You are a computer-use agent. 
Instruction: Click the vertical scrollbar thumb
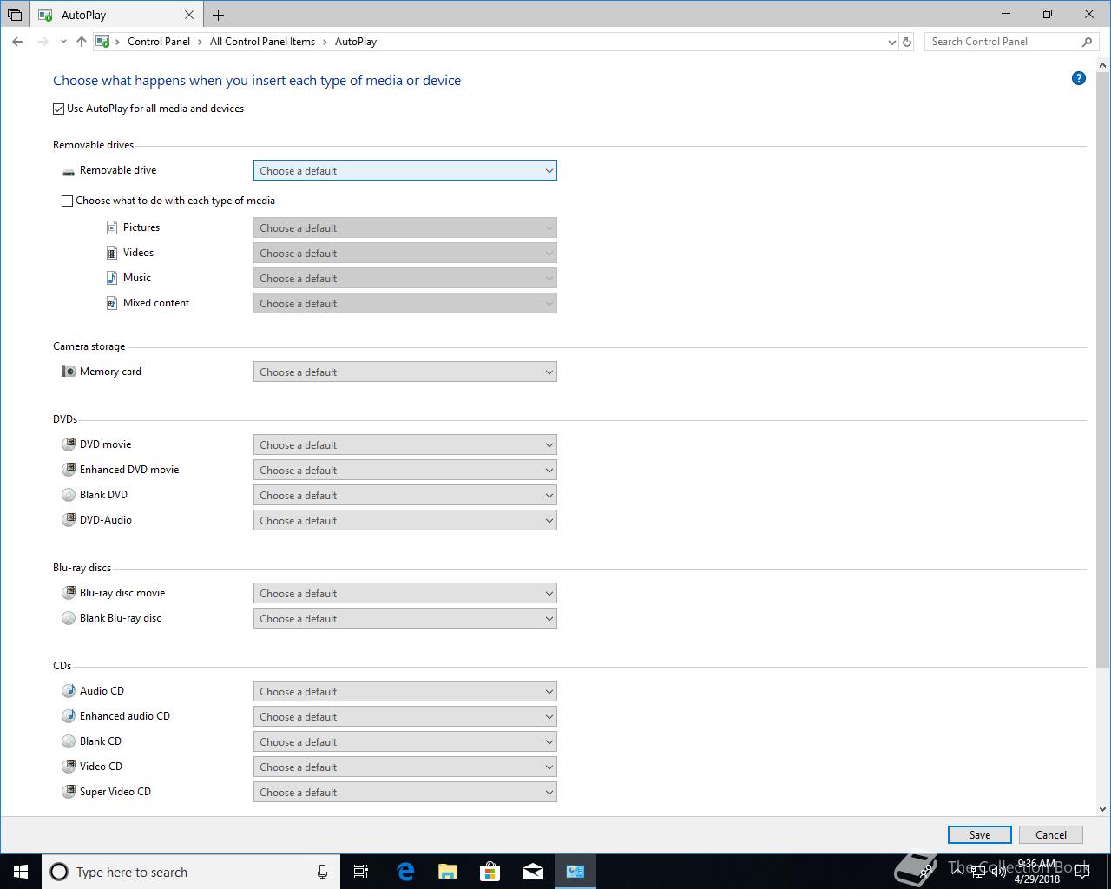point(1103,368)
